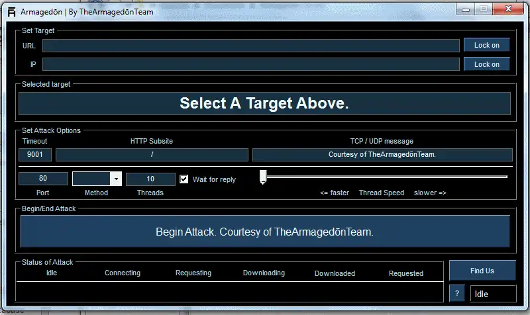The image size is (530, 315).
Task: Click the Set Attack Options group label
Action: click(51, 130)
